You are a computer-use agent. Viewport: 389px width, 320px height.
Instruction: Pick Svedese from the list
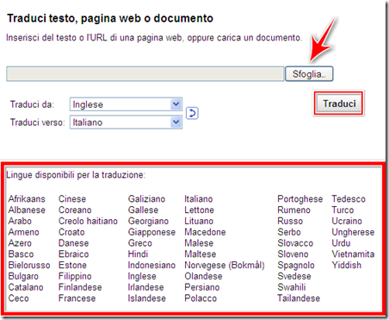coord(294,276)
